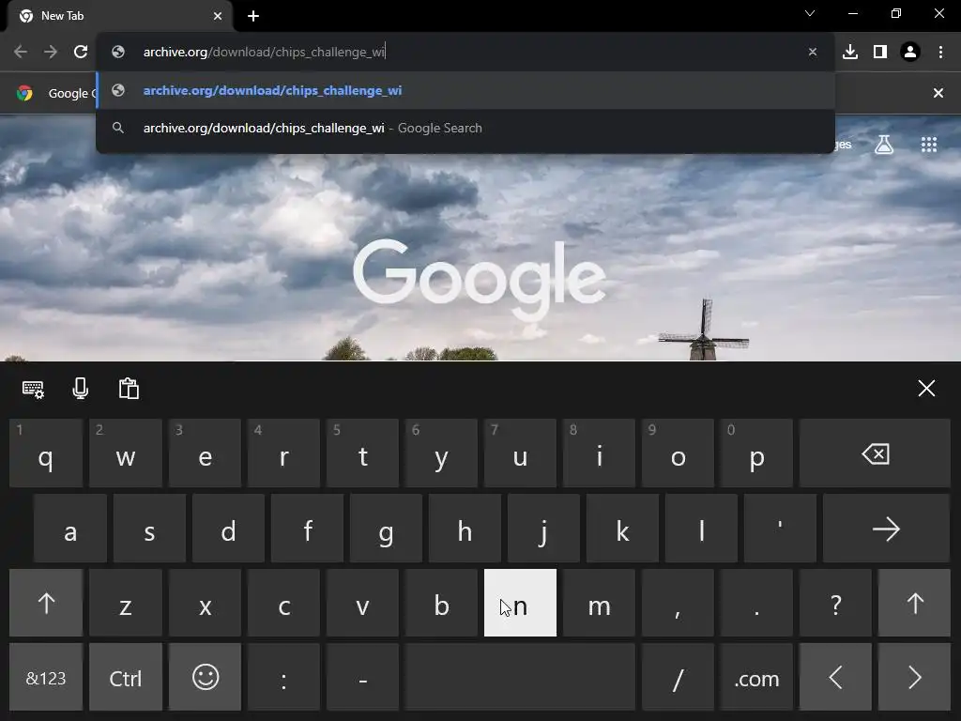Tap the left Shift key
This screenshot has height=721, width=961.
click(46, 604)
